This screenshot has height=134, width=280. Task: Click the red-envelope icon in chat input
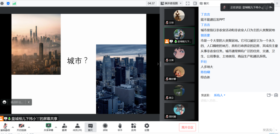click(x=276, y=95)
